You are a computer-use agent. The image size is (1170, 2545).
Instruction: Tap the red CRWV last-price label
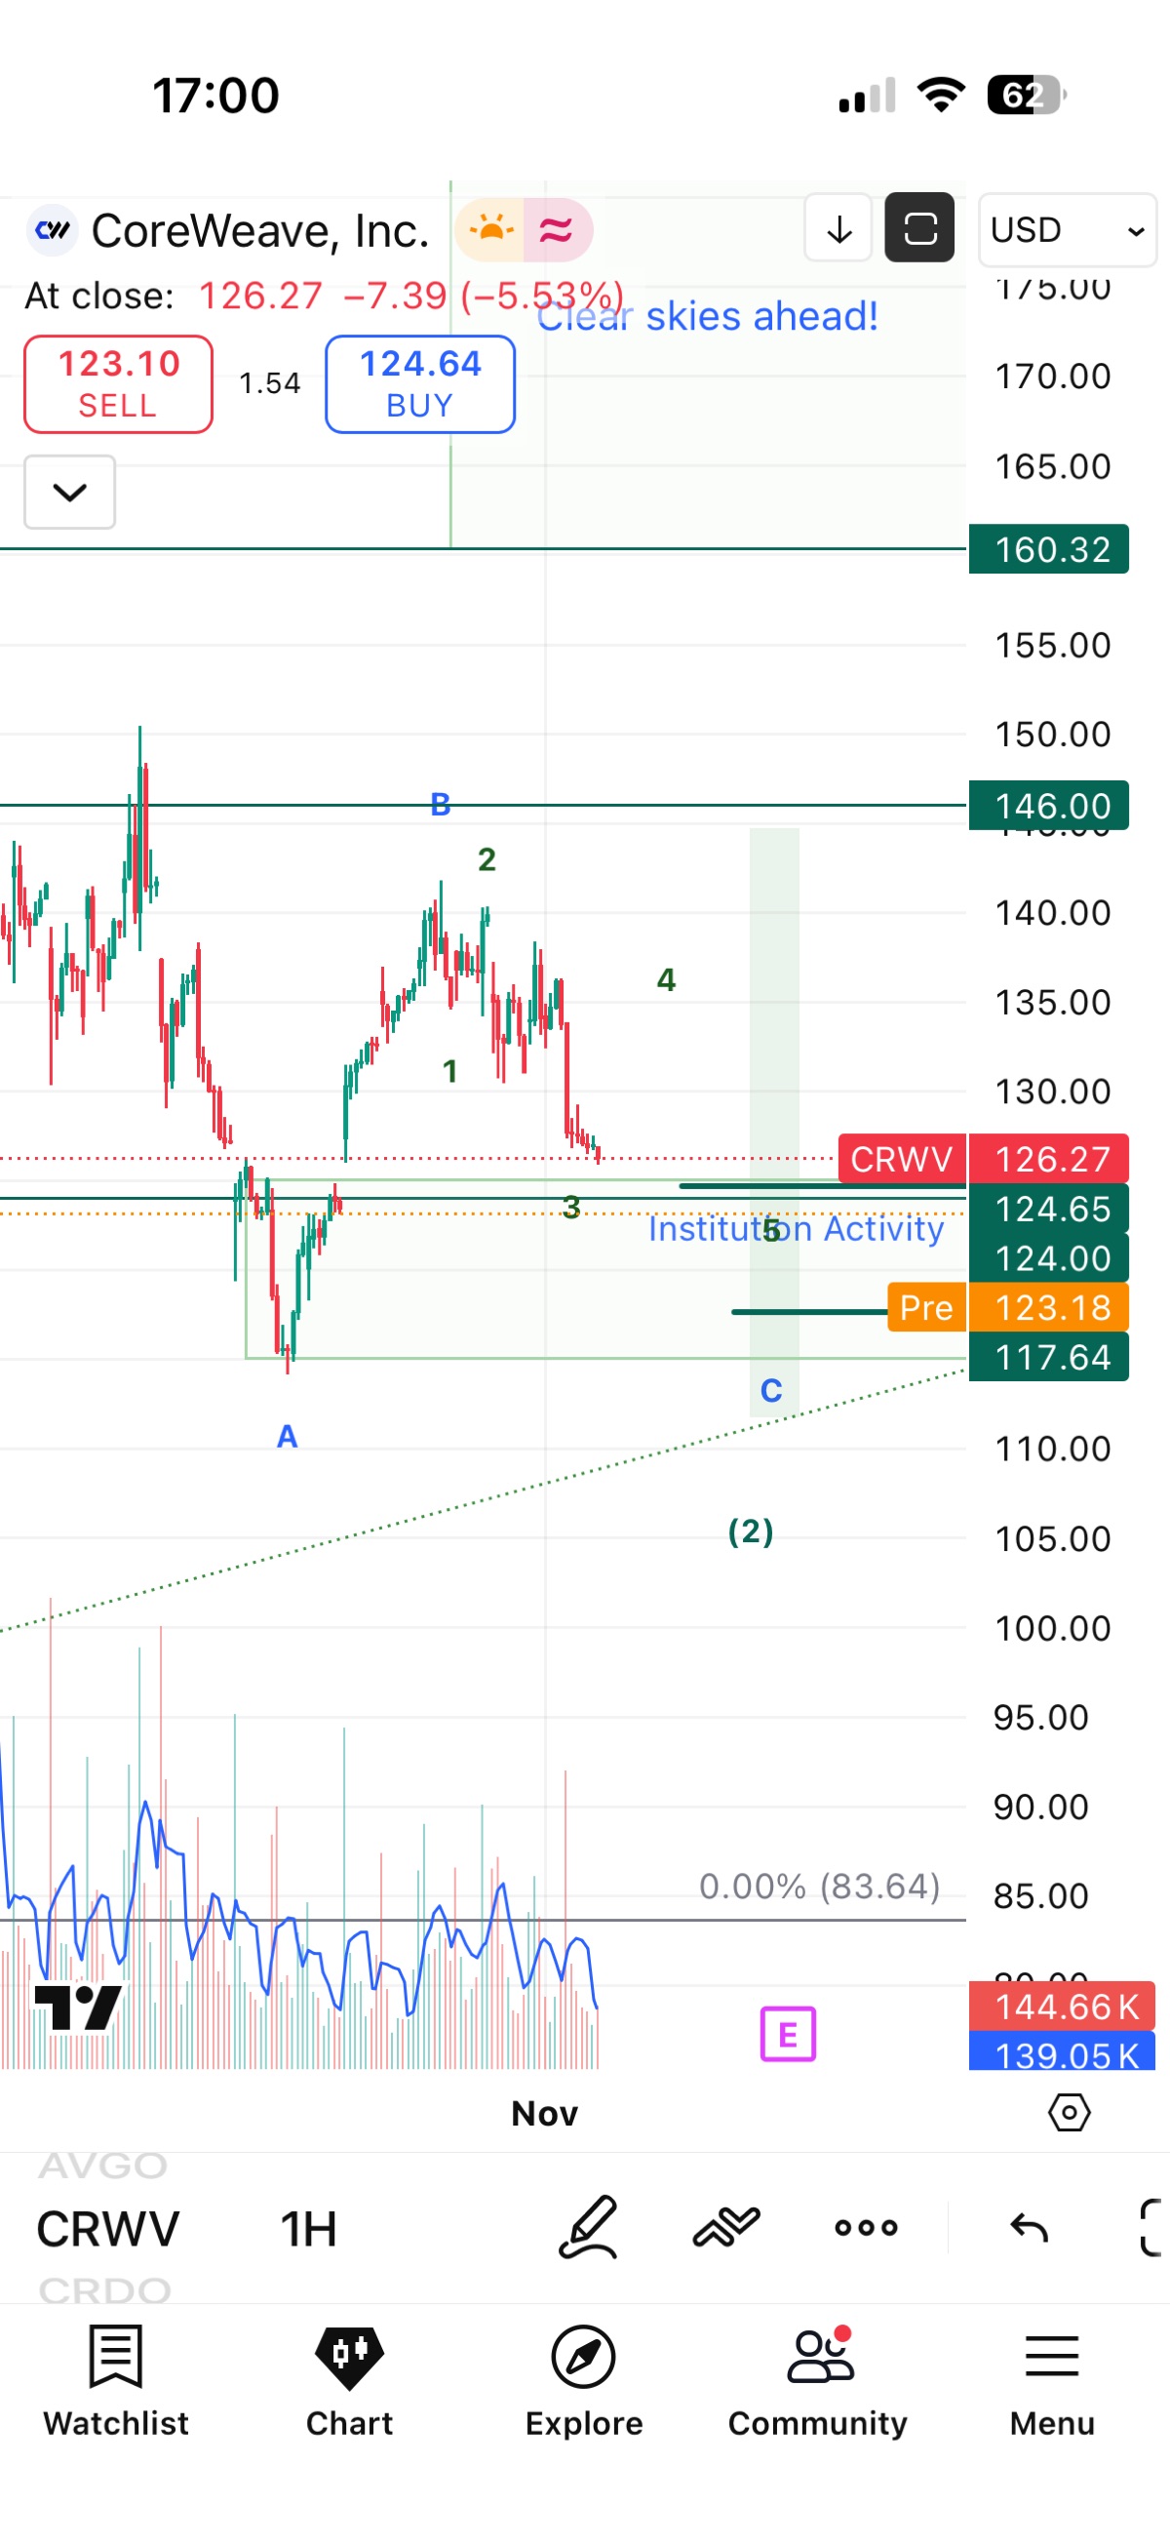click(x=902, y=1159)
